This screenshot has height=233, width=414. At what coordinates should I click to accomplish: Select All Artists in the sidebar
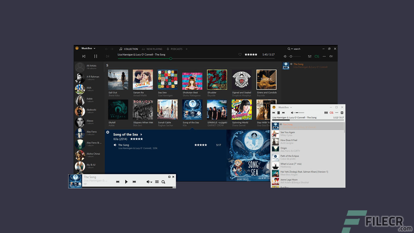[89, 67]
